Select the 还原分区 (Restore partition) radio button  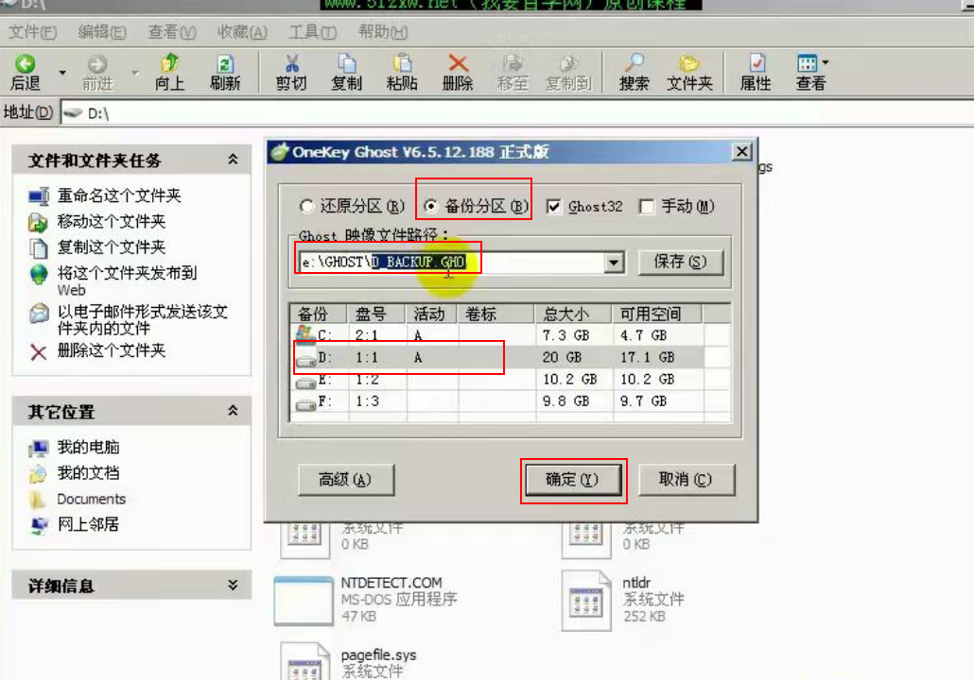click(x=307, y=207)
